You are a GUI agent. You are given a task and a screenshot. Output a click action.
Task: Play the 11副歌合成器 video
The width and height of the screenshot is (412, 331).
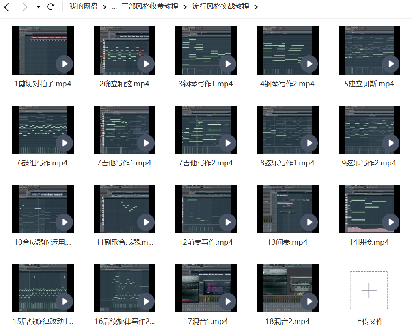click(x=146, y=222)
